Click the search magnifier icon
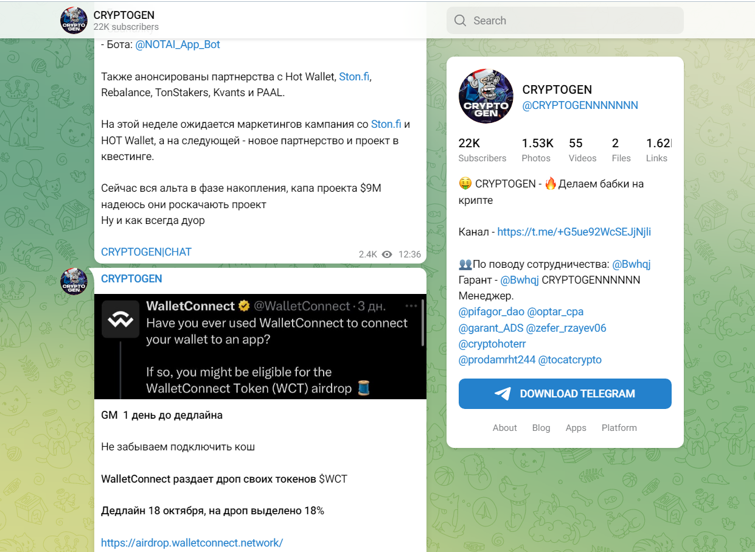 (x=460, y=21)
